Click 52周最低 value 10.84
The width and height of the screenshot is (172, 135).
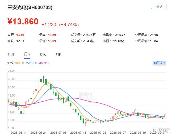pyautogui.click(x=154, y=41)
